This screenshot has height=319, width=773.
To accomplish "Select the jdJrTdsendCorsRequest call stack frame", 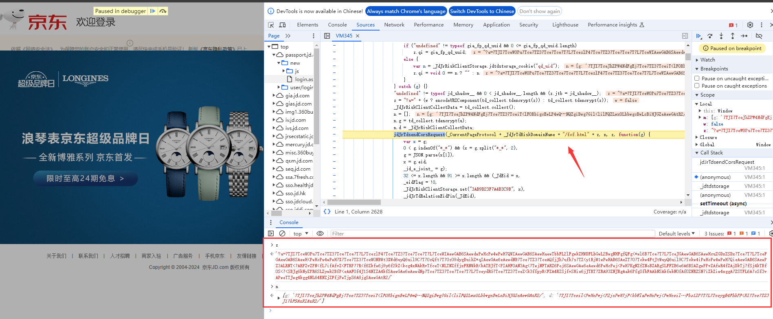I will pyautogui.click(x=732, y=165).
